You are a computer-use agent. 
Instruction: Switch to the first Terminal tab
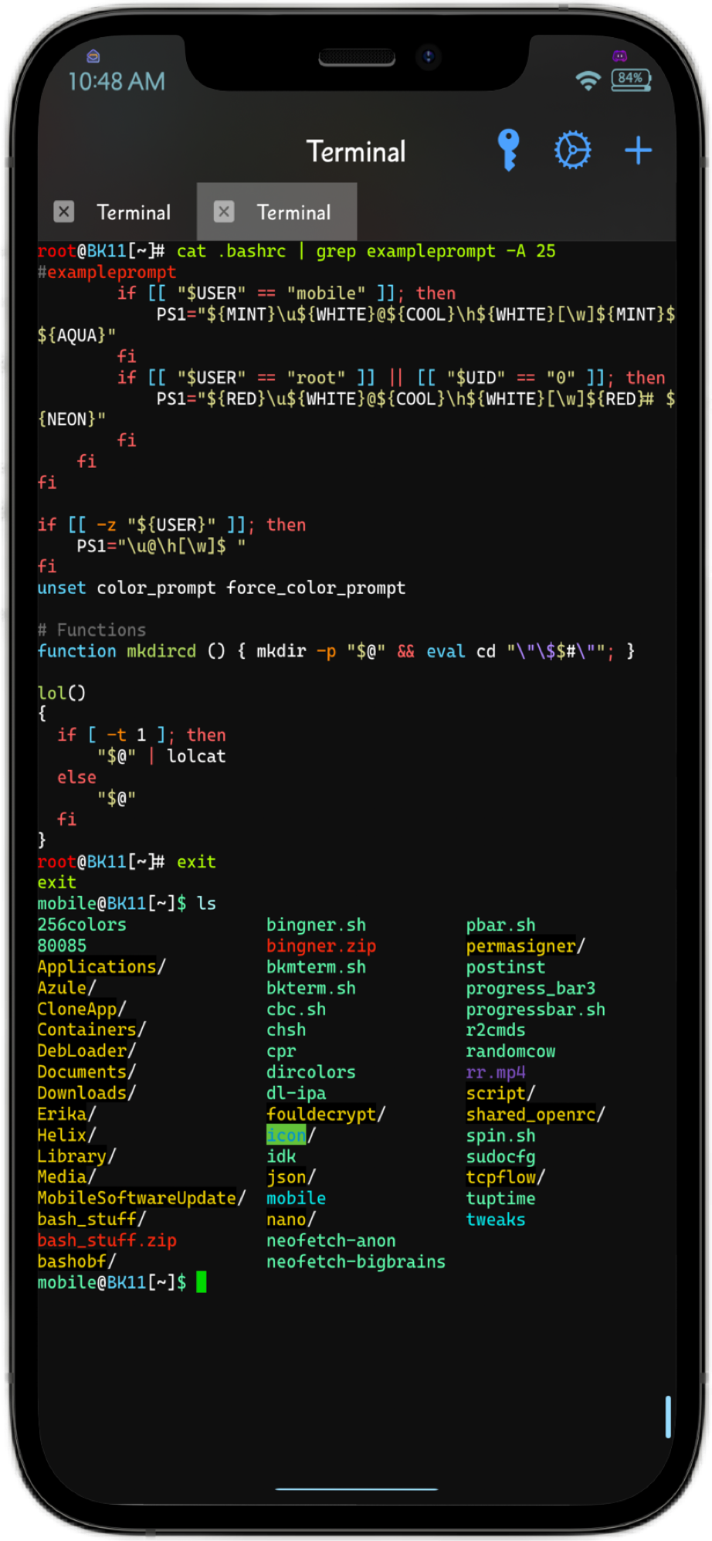pos(134,212)
